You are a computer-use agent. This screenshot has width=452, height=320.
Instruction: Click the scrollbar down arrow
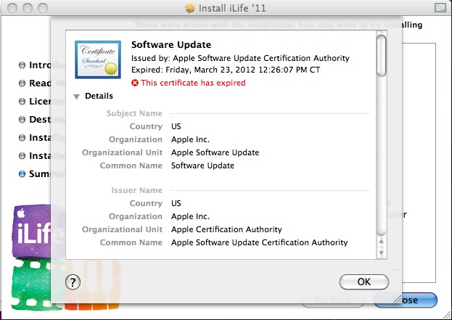(x=381, y=253)
